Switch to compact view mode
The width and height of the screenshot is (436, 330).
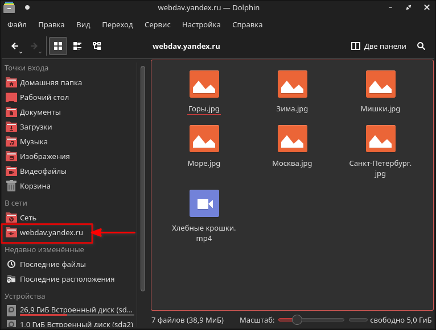coord(77,47)
